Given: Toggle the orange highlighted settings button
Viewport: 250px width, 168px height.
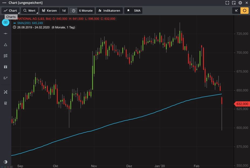Looking at the screenshot, I should click(x=244, y=11).
